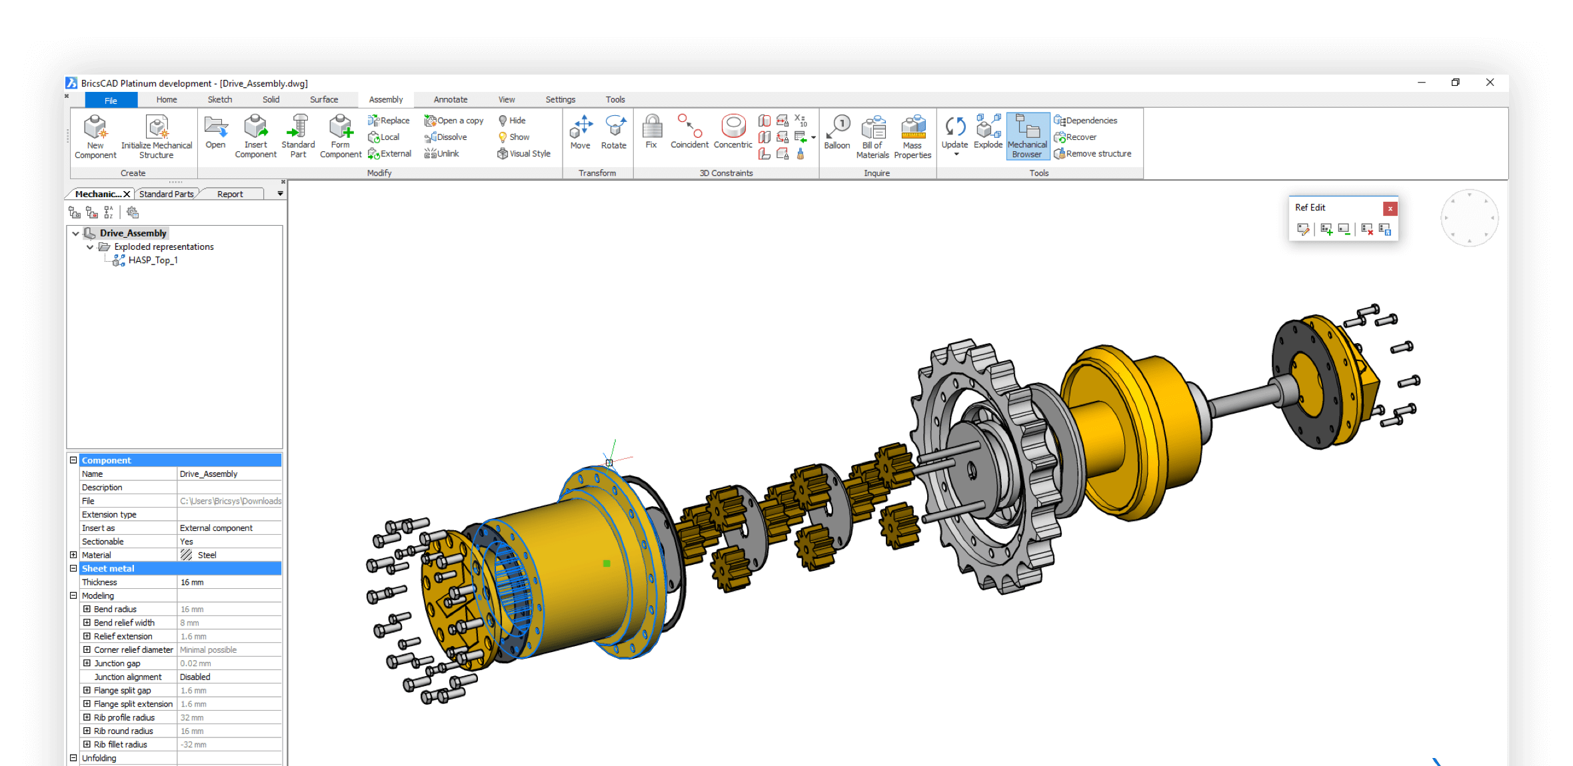This screenshot has height=766, width=1573.
Task: Collapse the Exploded representations node
Action: pos(91,246)
